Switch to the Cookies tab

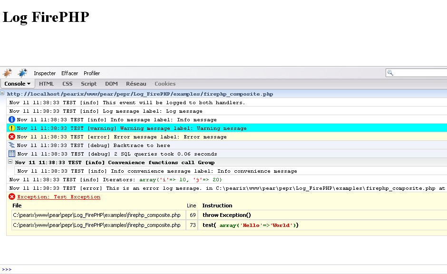165,84
